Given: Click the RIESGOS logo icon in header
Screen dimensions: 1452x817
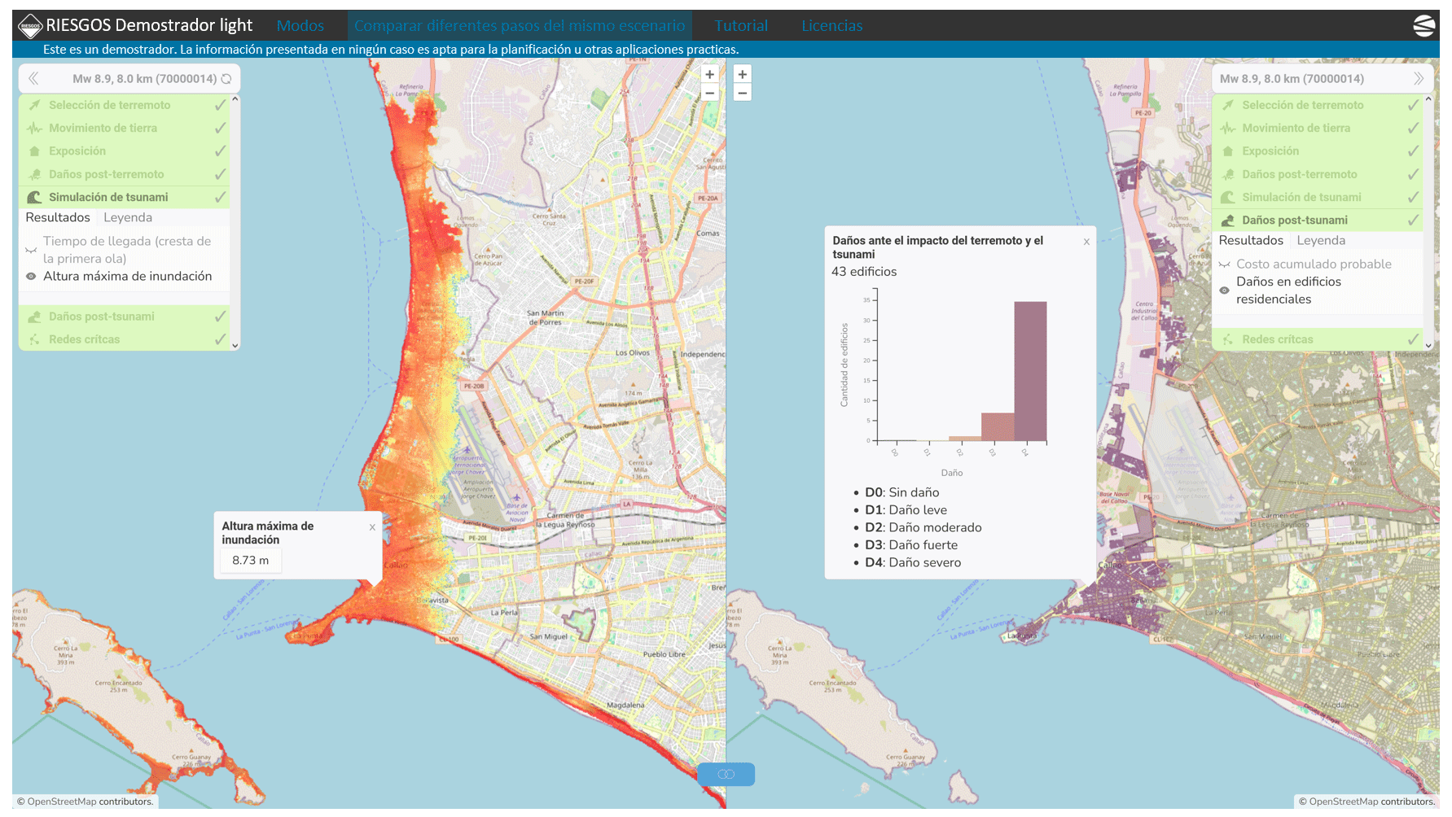Looking at the screenshot, I should click(x=30, y=26).
